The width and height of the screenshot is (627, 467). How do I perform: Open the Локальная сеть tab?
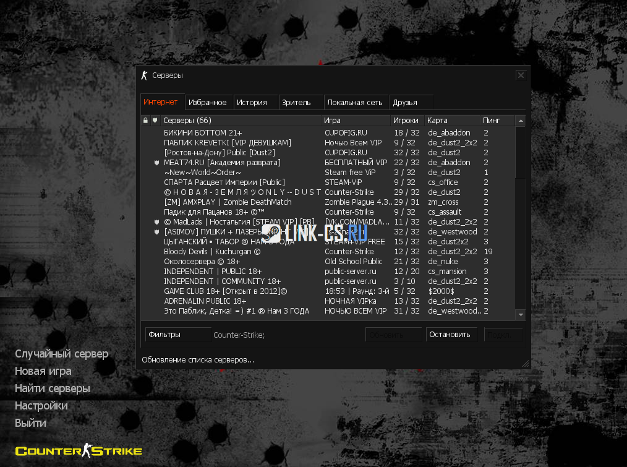pyautogui.click(x=356, y=103)
